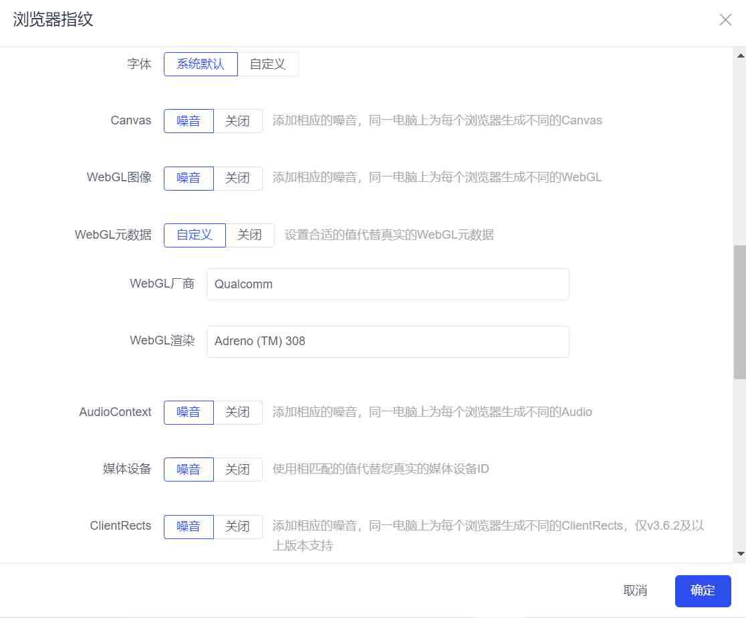
Task: Close the 浏览器指纹 dialog with X
Action: coord(725,19)
